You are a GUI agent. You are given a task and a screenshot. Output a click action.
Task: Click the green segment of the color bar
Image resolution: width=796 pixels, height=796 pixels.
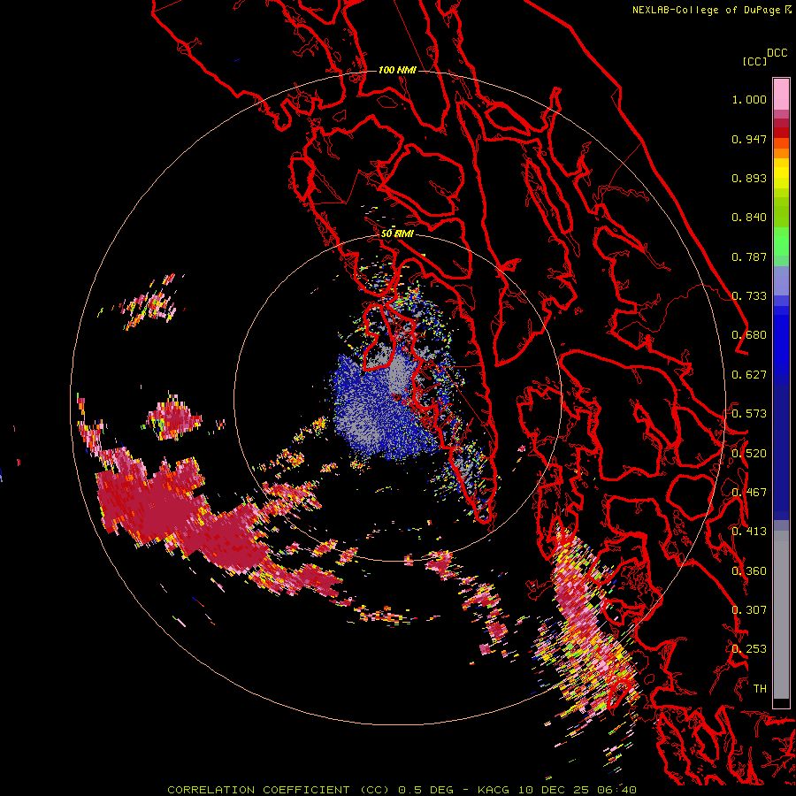click(781, 241)
